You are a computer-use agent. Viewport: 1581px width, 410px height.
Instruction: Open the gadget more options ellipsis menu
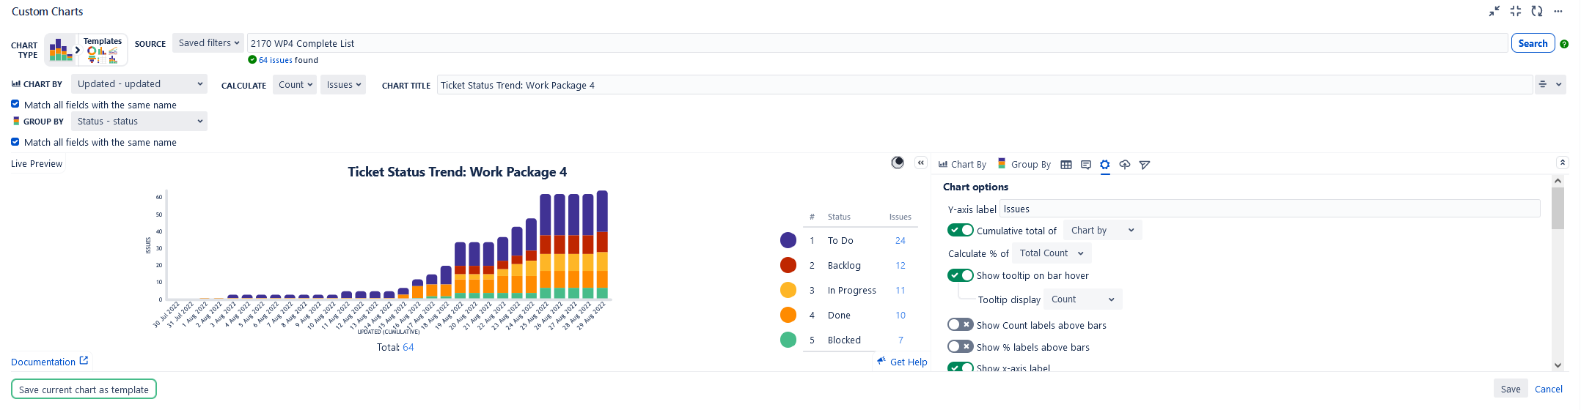pyautogui.click(x=1558, y=11)
